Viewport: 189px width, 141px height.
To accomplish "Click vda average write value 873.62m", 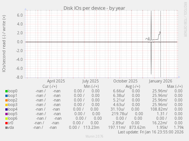I will coord(137,127).
